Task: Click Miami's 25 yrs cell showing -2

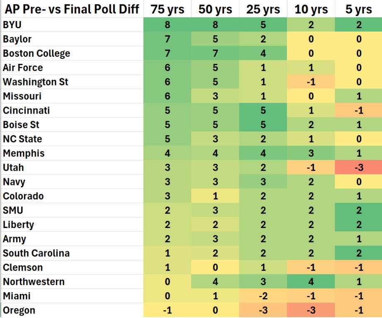Action: click(x=263, y=296)
